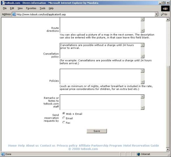Open the Favorites menu
This screenshot has width=171, height=157.
[31, 8]
